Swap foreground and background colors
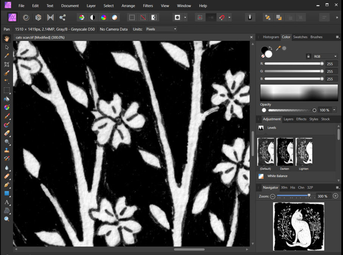Image resolution: width=343 pixels, height=255 pixels. point(270,48)
